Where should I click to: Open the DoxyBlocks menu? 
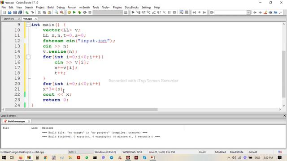click(131, 7)
